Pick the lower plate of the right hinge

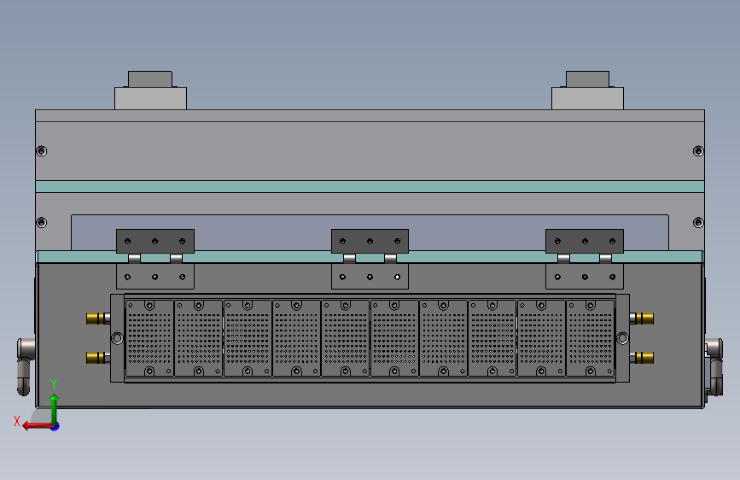point(585,277)
